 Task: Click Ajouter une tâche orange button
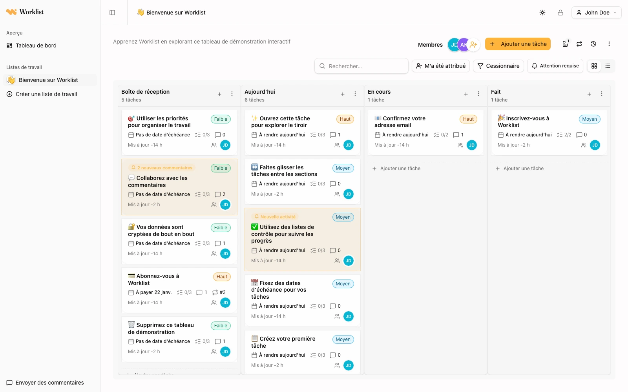(x=518, y=44)
